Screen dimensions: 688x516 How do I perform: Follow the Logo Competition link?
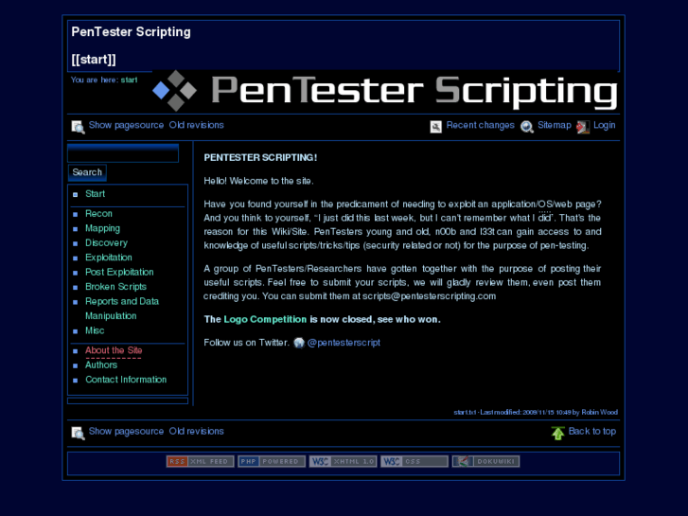coord(265,319)
